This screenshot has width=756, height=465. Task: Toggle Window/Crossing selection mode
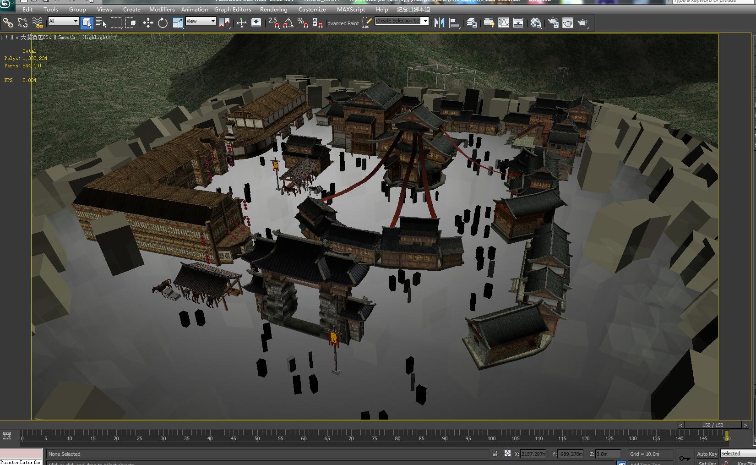[131, 22]
